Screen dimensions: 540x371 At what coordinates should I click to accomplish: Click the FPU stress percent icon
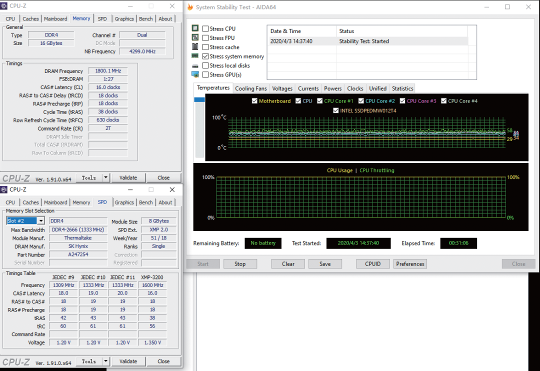point(195,37)
